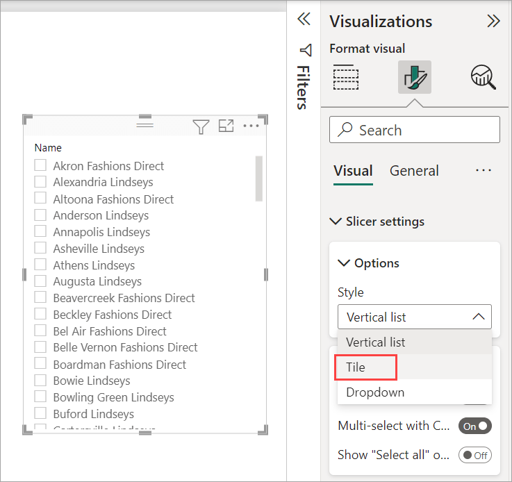The image size is (512, 482).
Task: Open Focus mode for the slicer
Action: click(x=226, y=126)
